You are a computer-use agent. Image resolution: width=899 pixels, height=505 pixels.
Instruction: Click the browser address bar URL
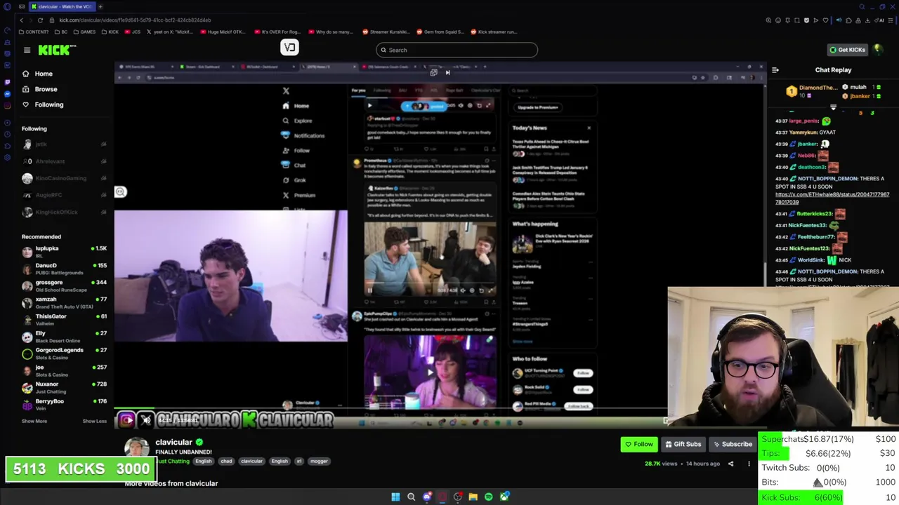pos(135,20)
